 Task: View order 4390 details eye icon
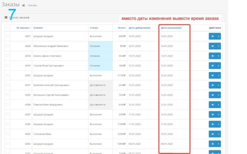coord(212,95)
